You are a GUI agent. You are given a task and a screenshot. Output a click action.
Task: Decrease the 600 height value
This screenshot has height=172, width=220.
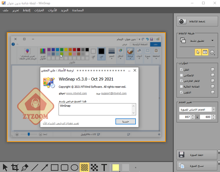point(213,118)
